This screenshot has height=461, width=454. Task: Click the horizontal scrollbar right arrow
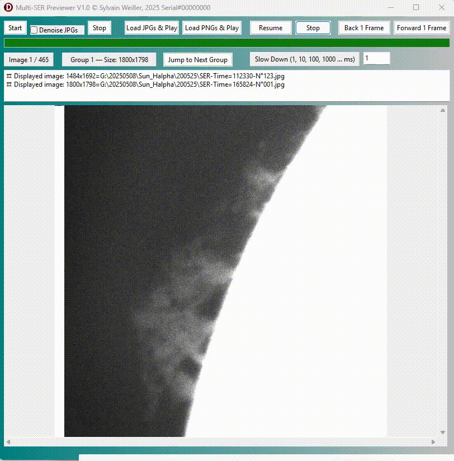point(433,441)
